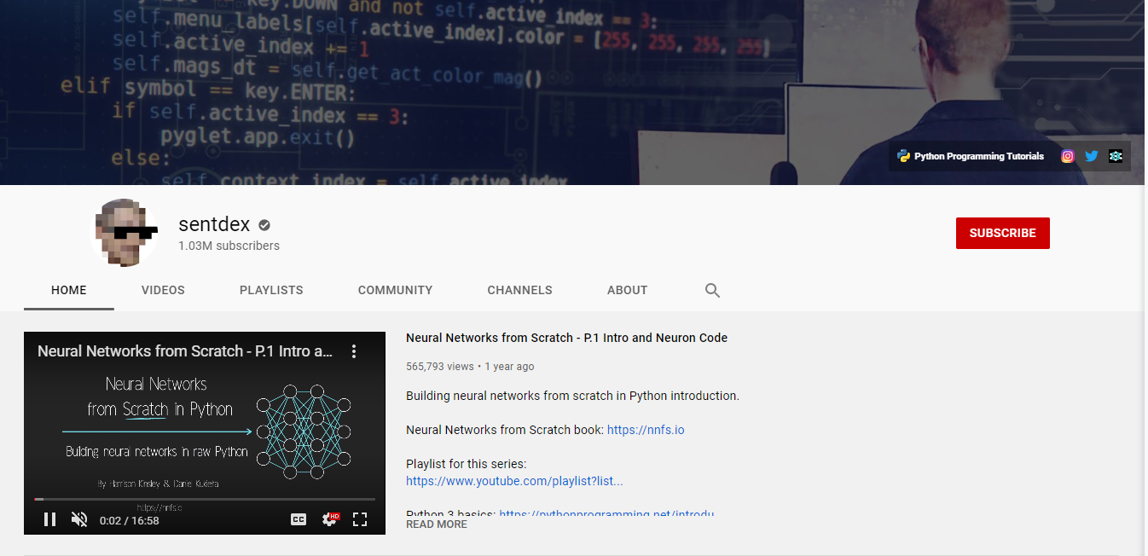Subscribe to the sentdex channel
The width and height of the screenshot is (1148, 556).
[x=1003, y=233]
